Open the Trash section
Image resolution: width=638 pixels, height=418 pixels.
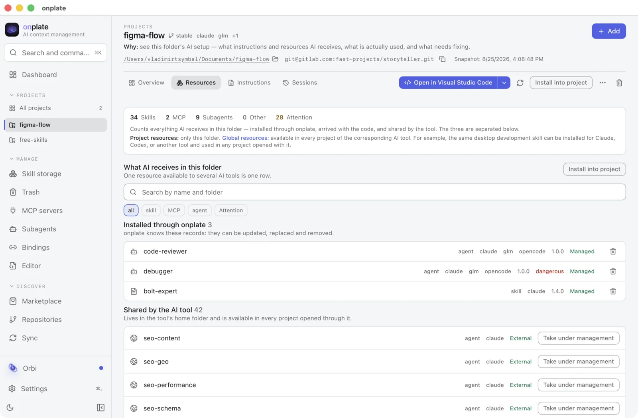click(x=55, y=192)
